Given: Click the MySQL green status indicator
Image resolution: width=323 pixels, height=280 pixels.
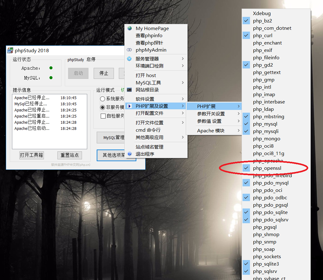Looking at the screenshot, I should (x=51, y=78).
